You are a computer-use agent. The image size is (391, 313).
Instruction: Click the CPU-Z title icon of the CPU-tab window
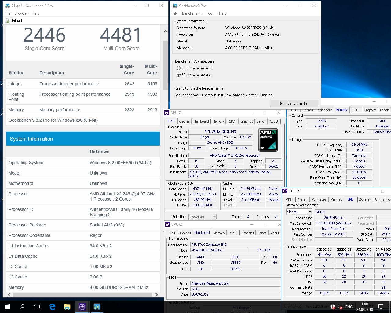pos(167,113)
